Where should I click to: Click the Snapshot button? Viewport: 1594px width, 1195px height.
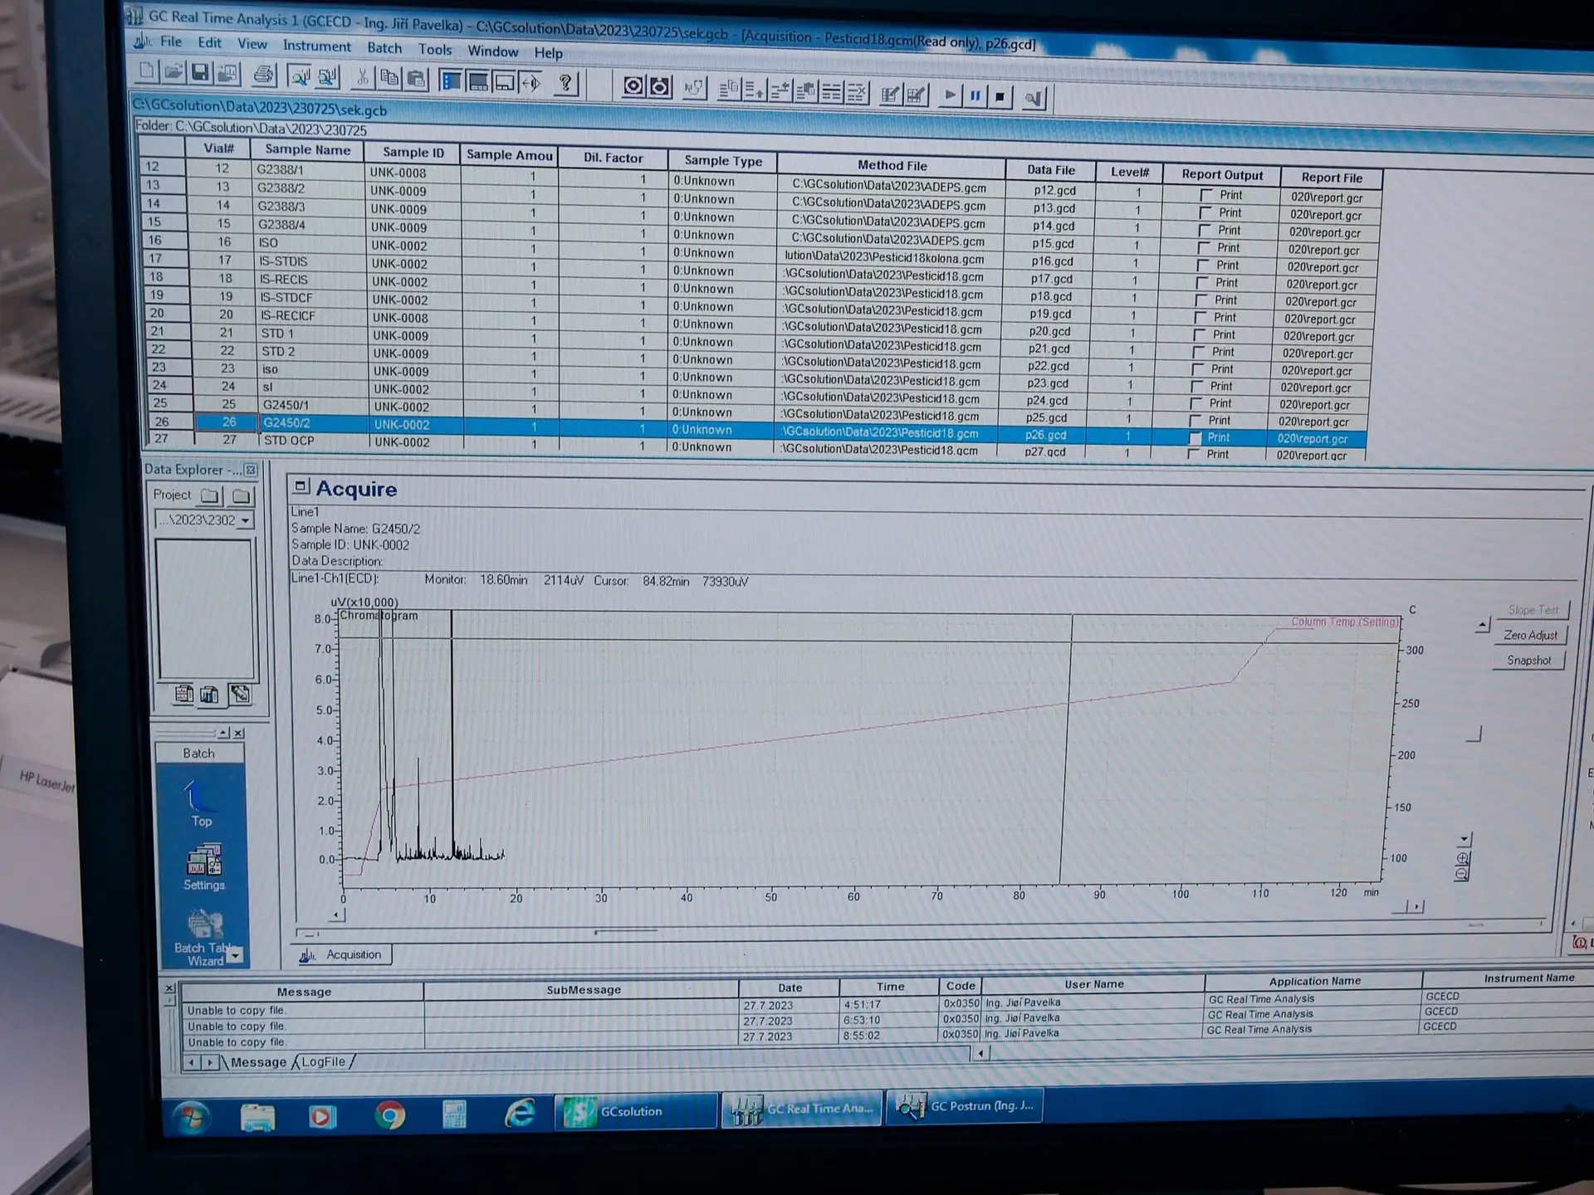[x=1528, y=661]
